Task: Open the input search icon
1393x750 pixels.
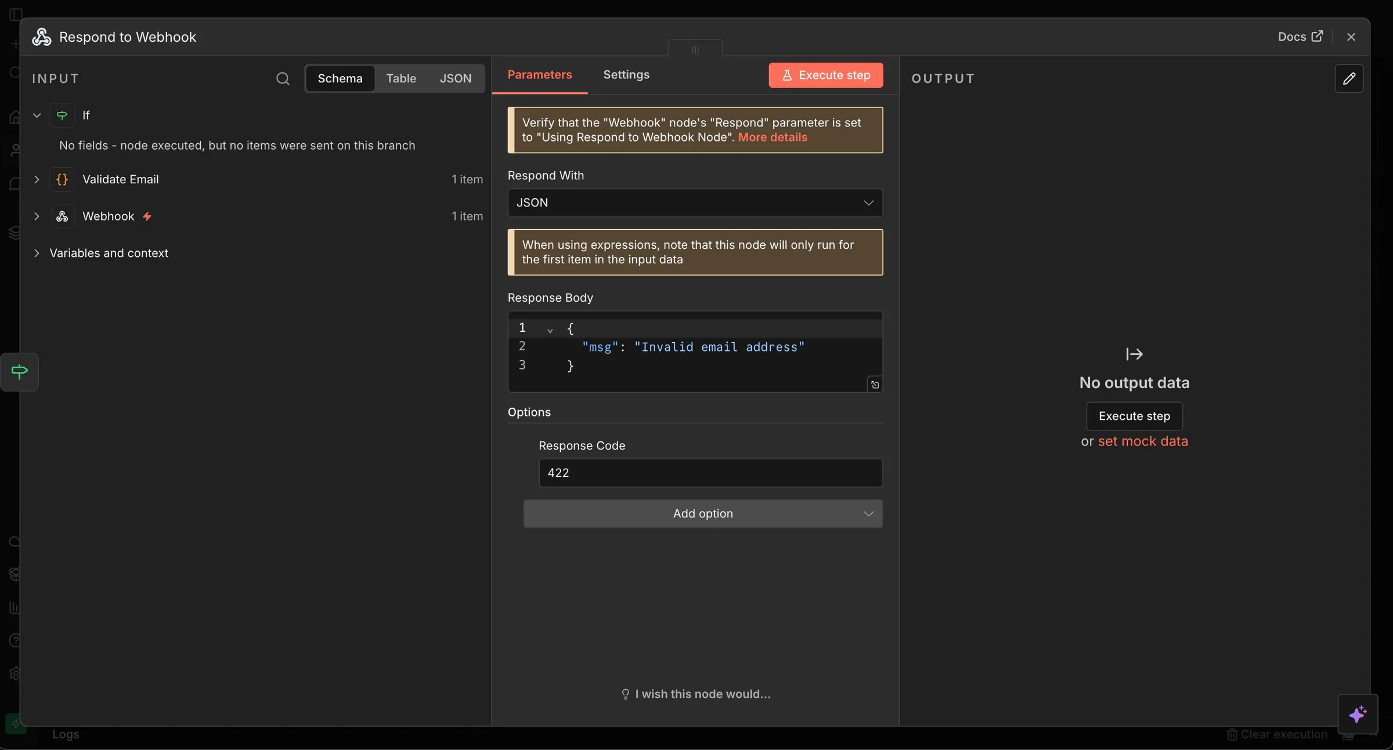Action: 283,78
